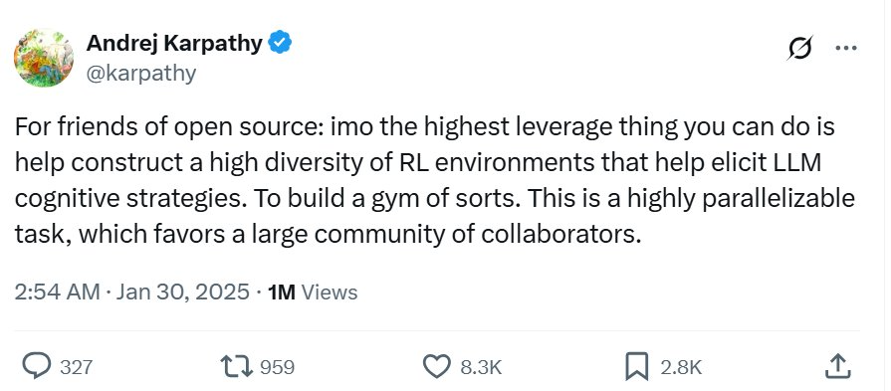891x391 pixels.
Task: Like the tweet with the heart icon
Action: pyautogui.click(x=438, y=366)
